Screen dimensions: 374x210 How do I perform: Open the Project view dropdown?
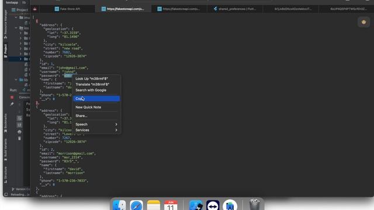[x=20, y=10]
